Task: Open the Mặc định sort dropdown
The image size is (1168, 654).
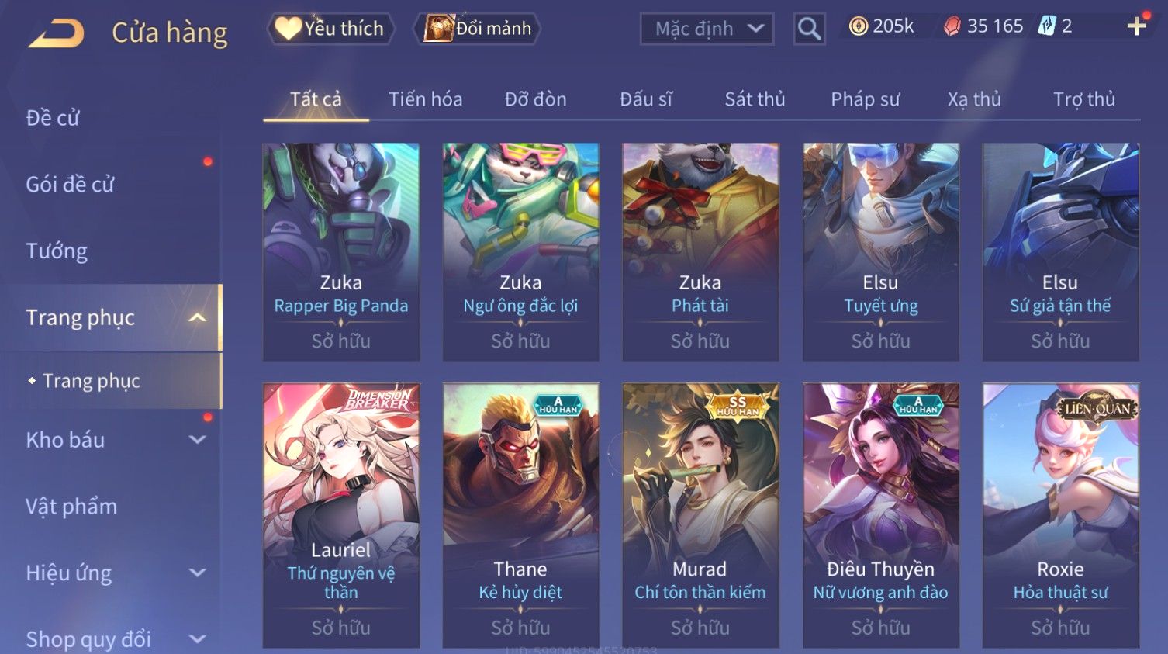Action: [x=707, y=29]
